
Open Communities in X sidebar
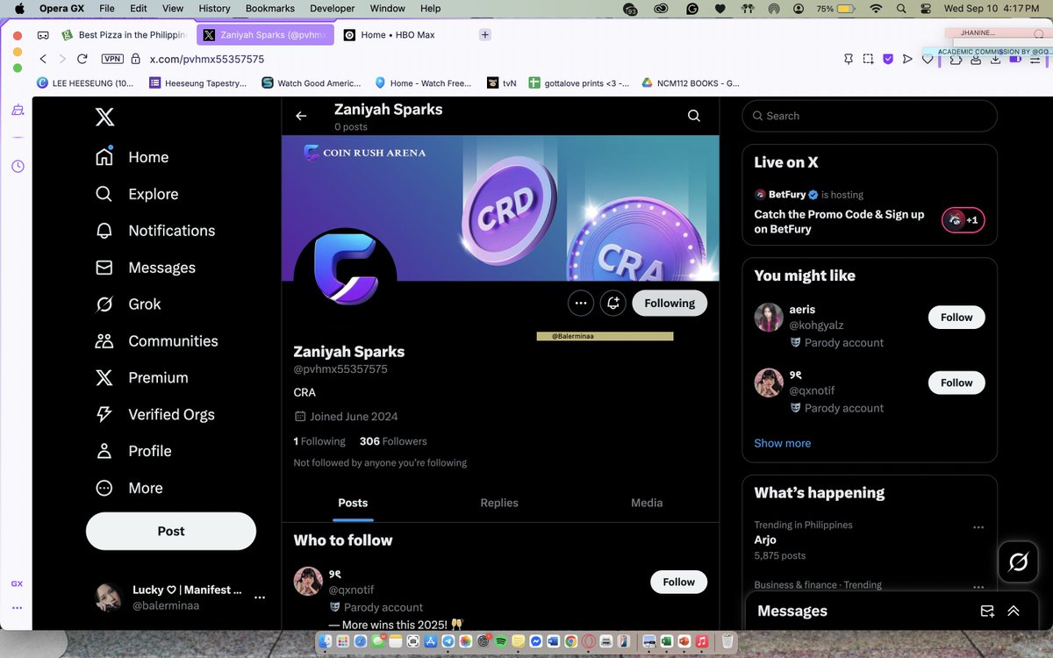[x=156, y=341]
